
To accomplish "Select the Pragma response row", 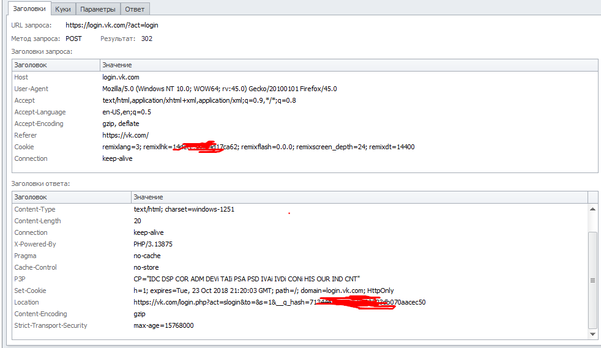I will (x=300, y=256).
